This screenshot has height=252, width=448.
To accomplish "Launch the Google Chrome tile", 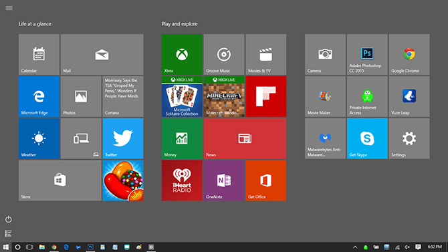I will point(409,55).
